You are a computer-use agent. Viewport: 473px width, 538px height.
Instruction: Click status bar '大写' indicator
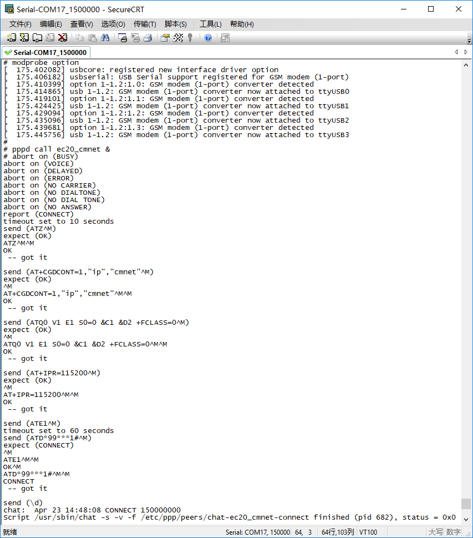(436, 532)
